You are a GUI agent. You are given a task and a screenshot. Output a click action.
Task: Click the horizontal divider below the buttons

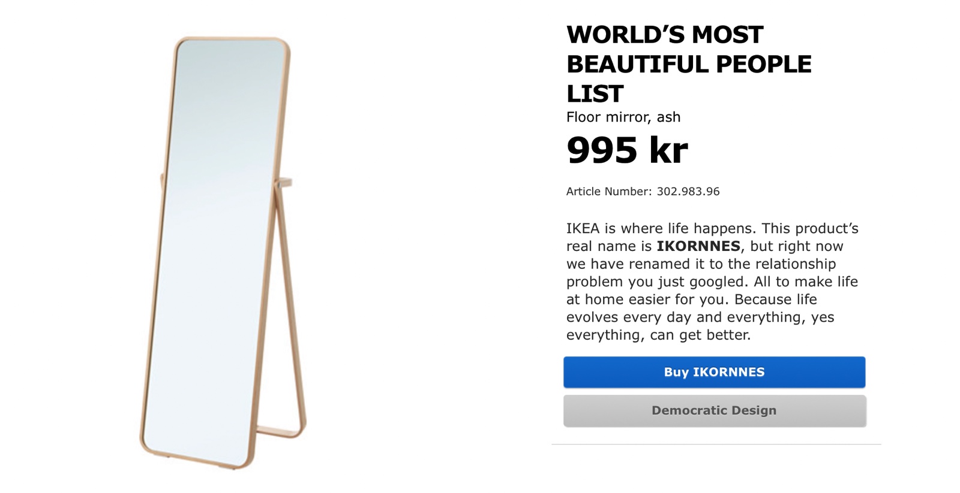716,444
